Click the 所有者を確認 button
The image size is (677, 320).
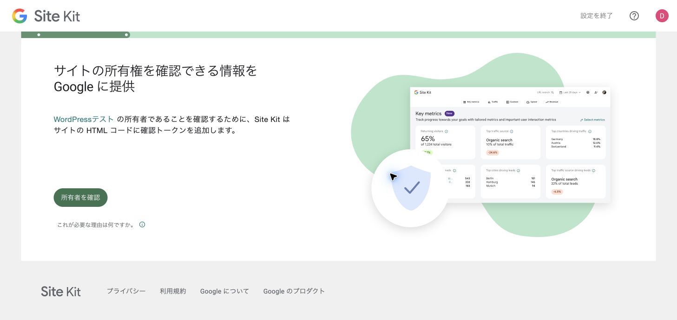point(81,198)
